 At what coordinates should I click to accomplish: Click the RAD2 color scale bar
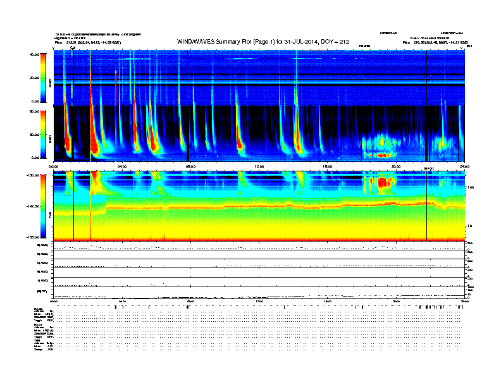click(x=43, y=78)
